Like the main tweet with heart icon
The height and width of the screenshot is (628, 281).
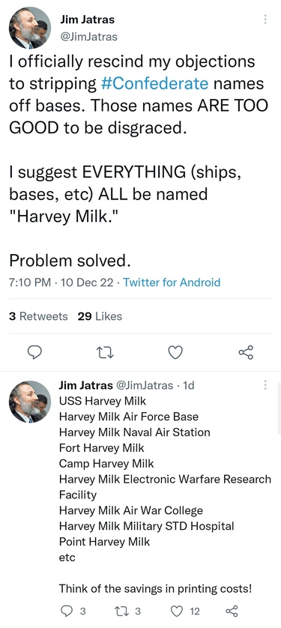tap(175, 352)
